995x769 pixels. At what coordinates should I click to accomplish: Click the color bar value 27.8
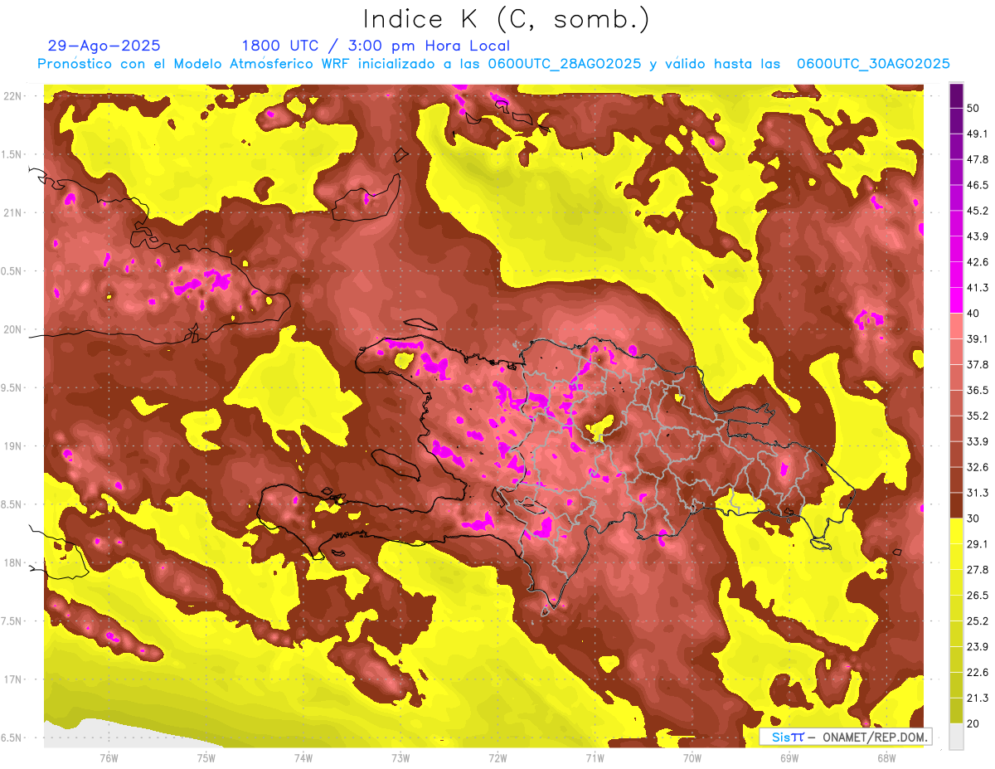(x=978, y=569)
